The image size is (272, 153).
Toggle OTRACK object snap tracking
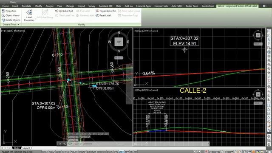tap(102, 152)
